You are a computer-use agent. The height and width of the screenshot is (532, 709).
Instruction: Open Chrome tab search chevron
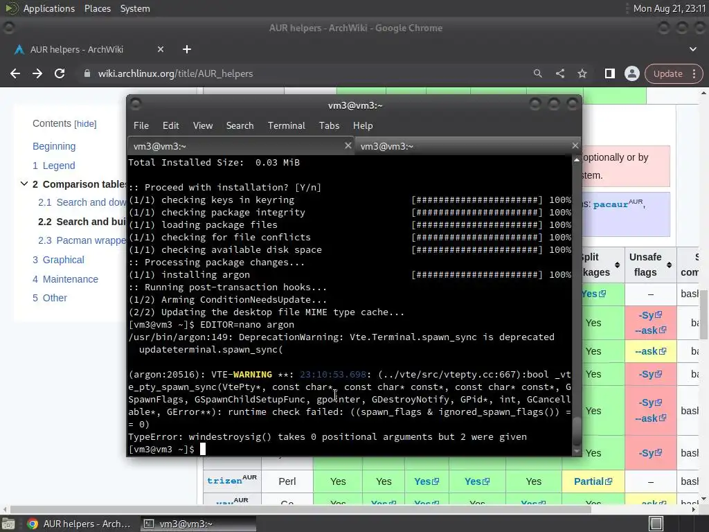click(692, 49)
